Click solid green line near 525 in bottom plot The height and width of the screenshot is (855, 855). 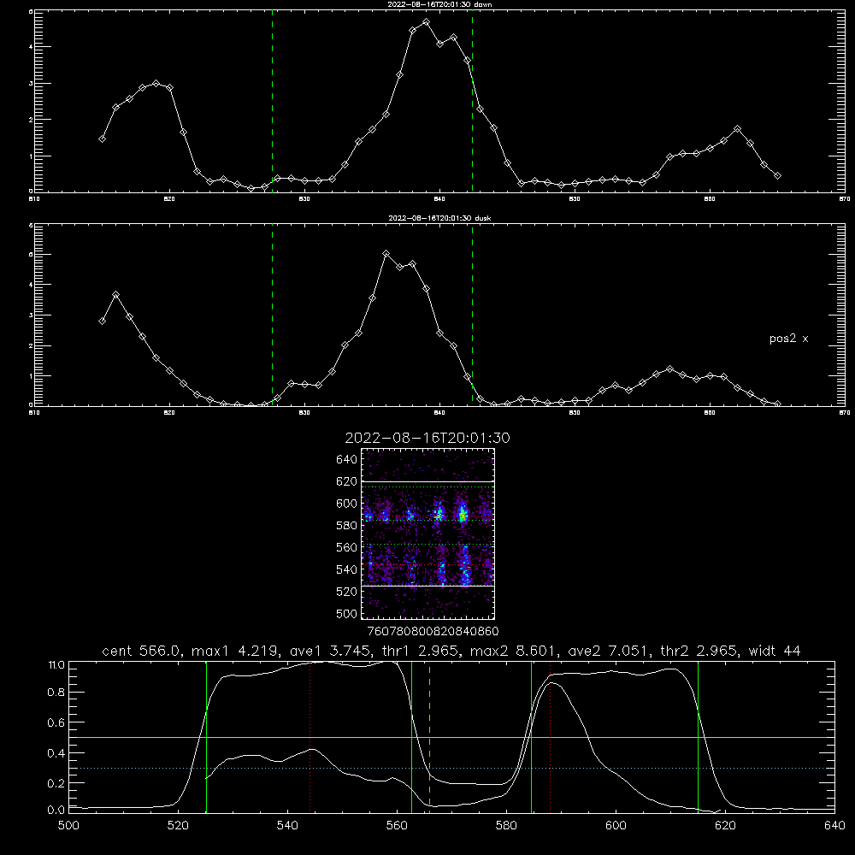[x=206, y=736]
